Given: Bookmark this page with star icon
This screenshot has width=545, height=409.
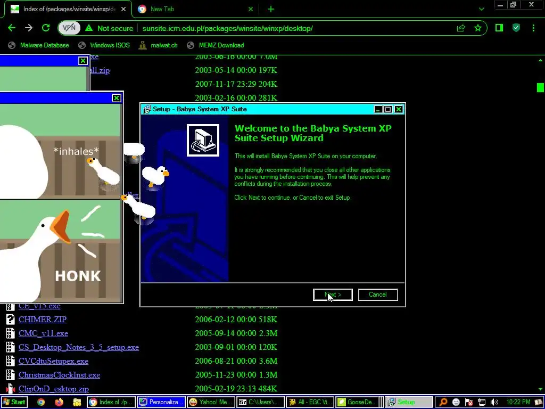Looking at the screenshot, I should (478, 28).
